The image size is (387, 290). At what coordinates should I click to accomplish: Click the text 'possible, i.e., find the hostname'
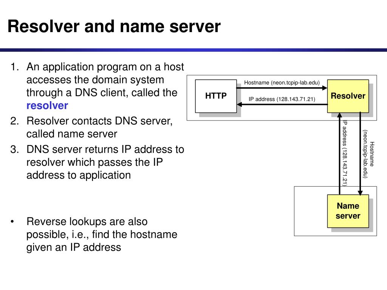click(102, 234)
